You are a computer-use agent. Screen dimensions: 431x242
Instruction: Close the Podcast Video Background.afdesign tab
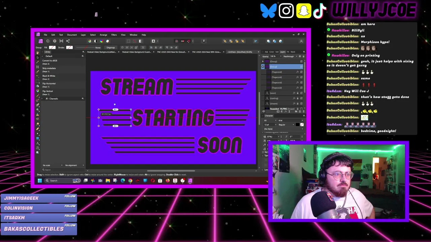click(119, 52)
